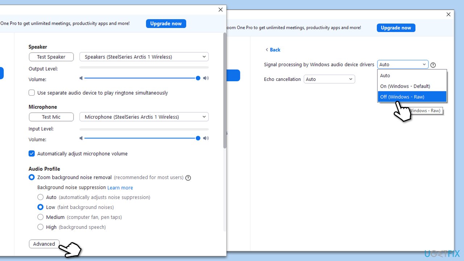The width and height of the screenshot is (464, 261).
Task: Click the speaker Output Level bar
Action: [144, 67]
